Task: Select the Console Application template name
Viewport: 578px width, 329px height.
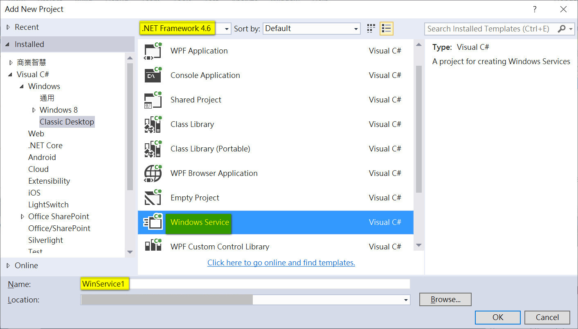Action: pos(205,76)
